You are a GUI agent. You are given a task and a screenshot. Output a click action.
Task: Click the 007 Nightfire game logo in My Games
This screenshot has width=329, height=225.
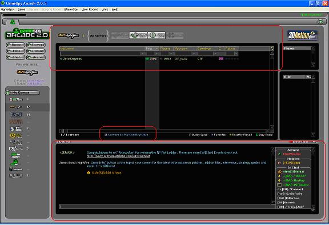click(x=16, y=107)
